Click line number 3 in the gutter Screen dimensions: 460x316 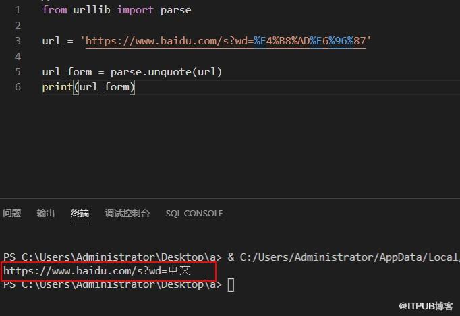click(x=18, y=40)
